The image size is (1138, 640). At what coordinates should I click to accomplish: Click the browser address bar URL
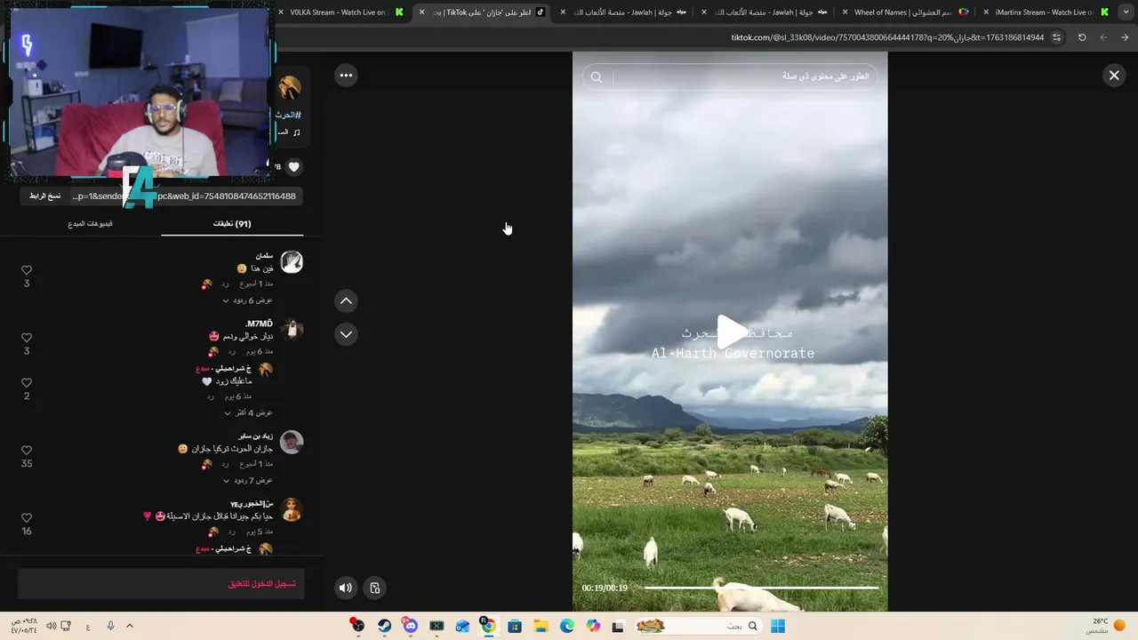[x=887, y=37]
